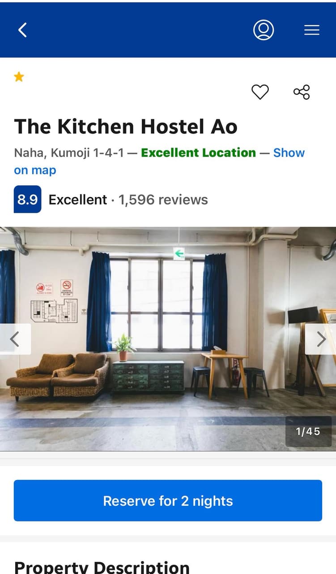Click the 8.9 review score badge

27,199
